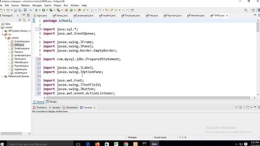
Task: Switch to the login.java editor tab
Action: click(x=40, y=15)
